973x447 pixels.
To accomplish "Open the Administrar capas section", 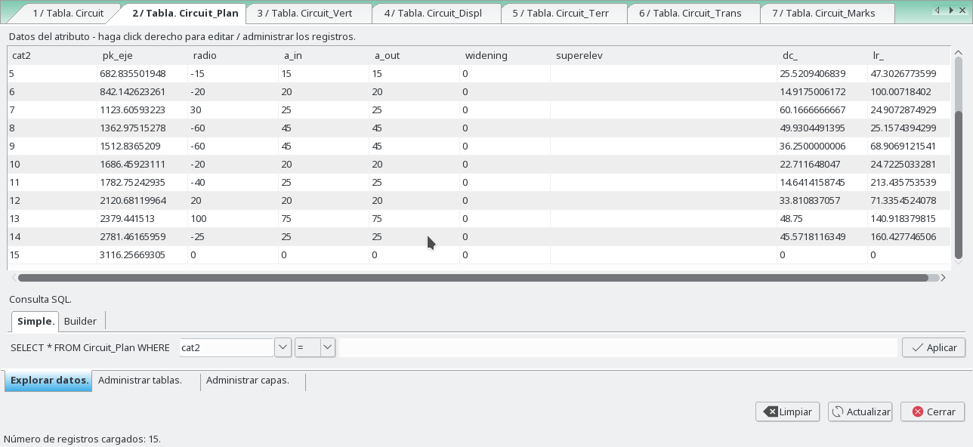I will pos(248,381).
